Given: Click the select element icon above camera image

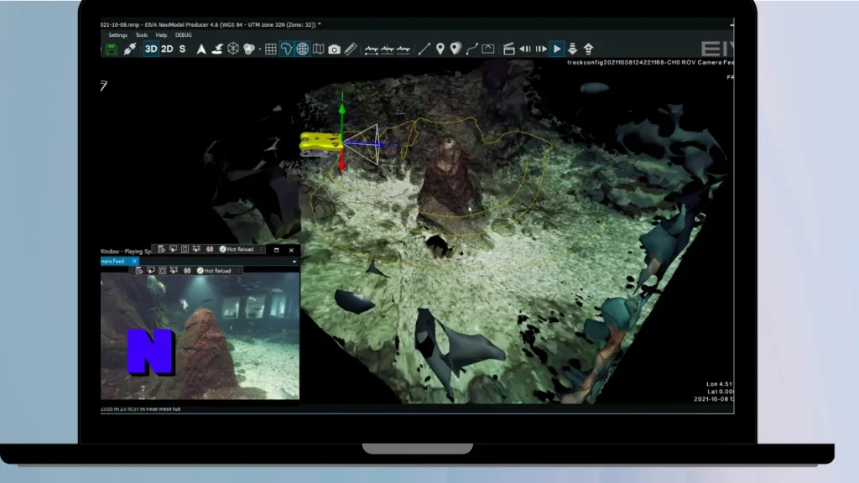Looking at the screenshot, I should tap(151, 271).
